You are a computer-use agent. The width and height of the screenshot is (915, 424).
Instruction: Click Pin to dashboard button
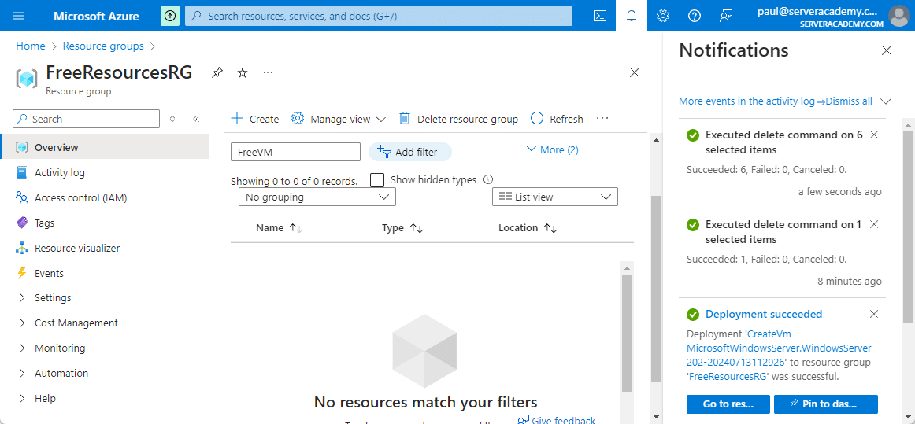(826, 404)
